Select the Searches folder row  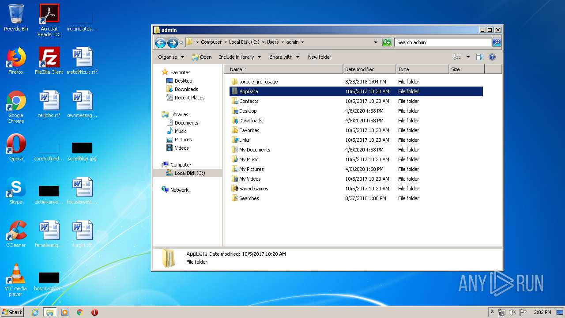356,198
